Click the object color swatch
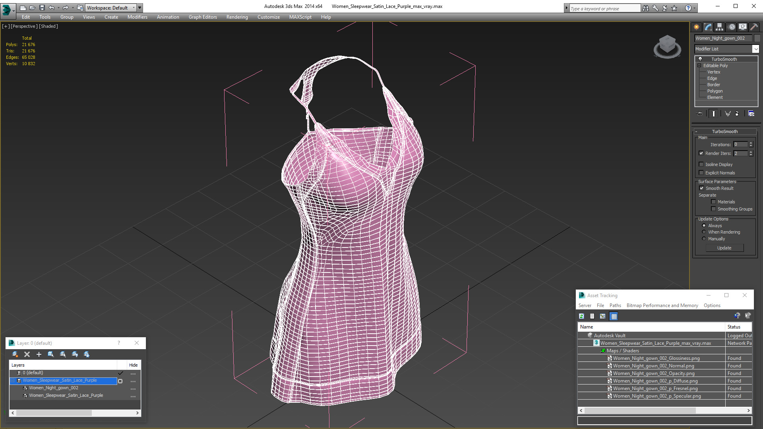 (x=757, y=38)
